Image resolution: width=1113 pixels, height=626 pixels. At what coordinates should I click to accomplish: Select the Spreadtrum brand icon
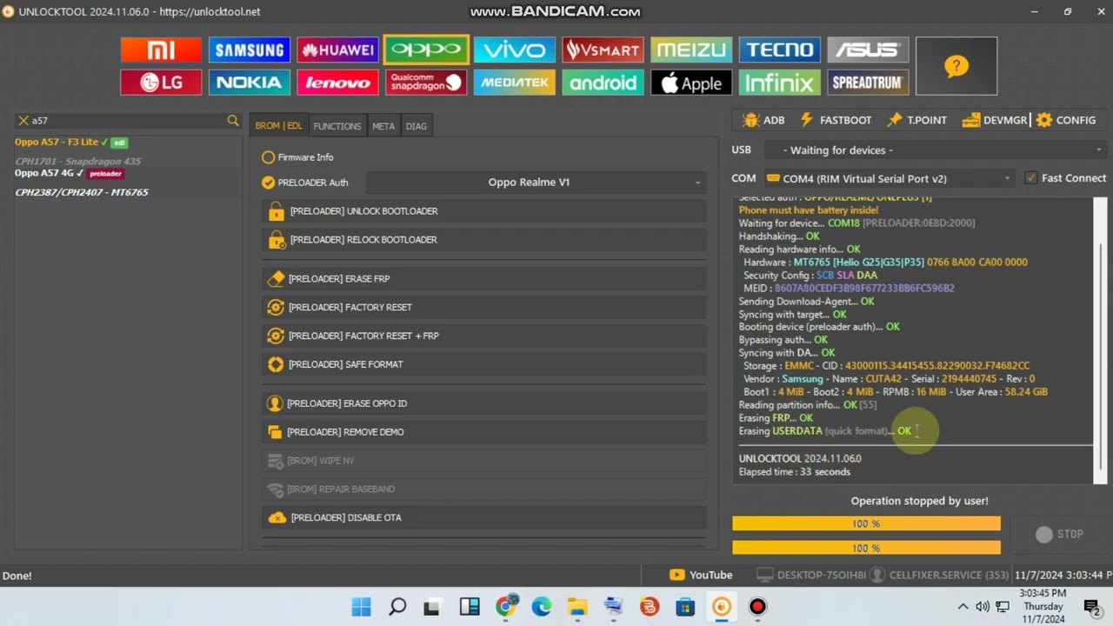pos(868,83)
